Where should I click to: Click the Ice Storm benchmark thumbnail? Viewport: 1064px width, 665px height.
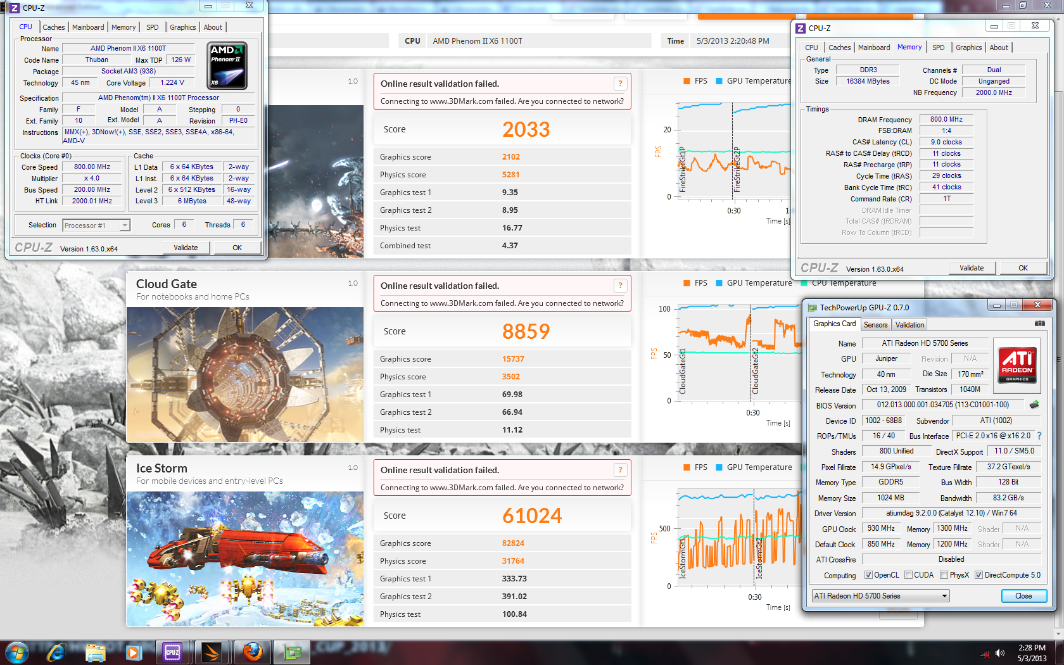[x=245, y=559]
